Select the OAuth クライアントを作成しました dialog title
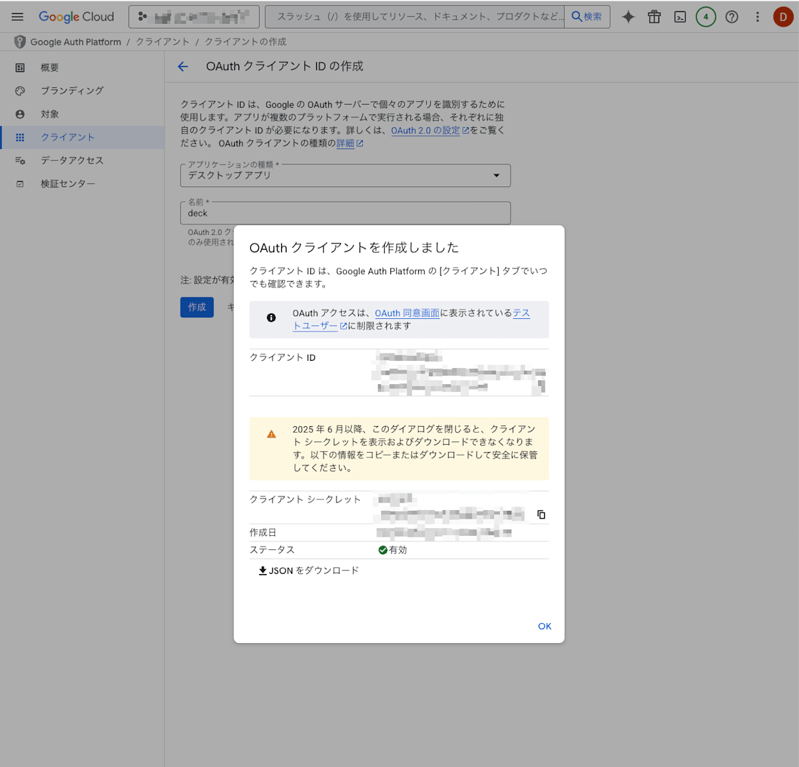The height and width of the screenshot is (767, 799). coord(354,248)
